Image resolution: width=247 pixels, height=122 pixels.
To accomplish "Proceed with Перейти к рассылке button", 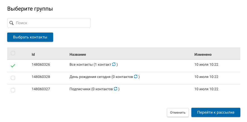I will pos(216,113).
